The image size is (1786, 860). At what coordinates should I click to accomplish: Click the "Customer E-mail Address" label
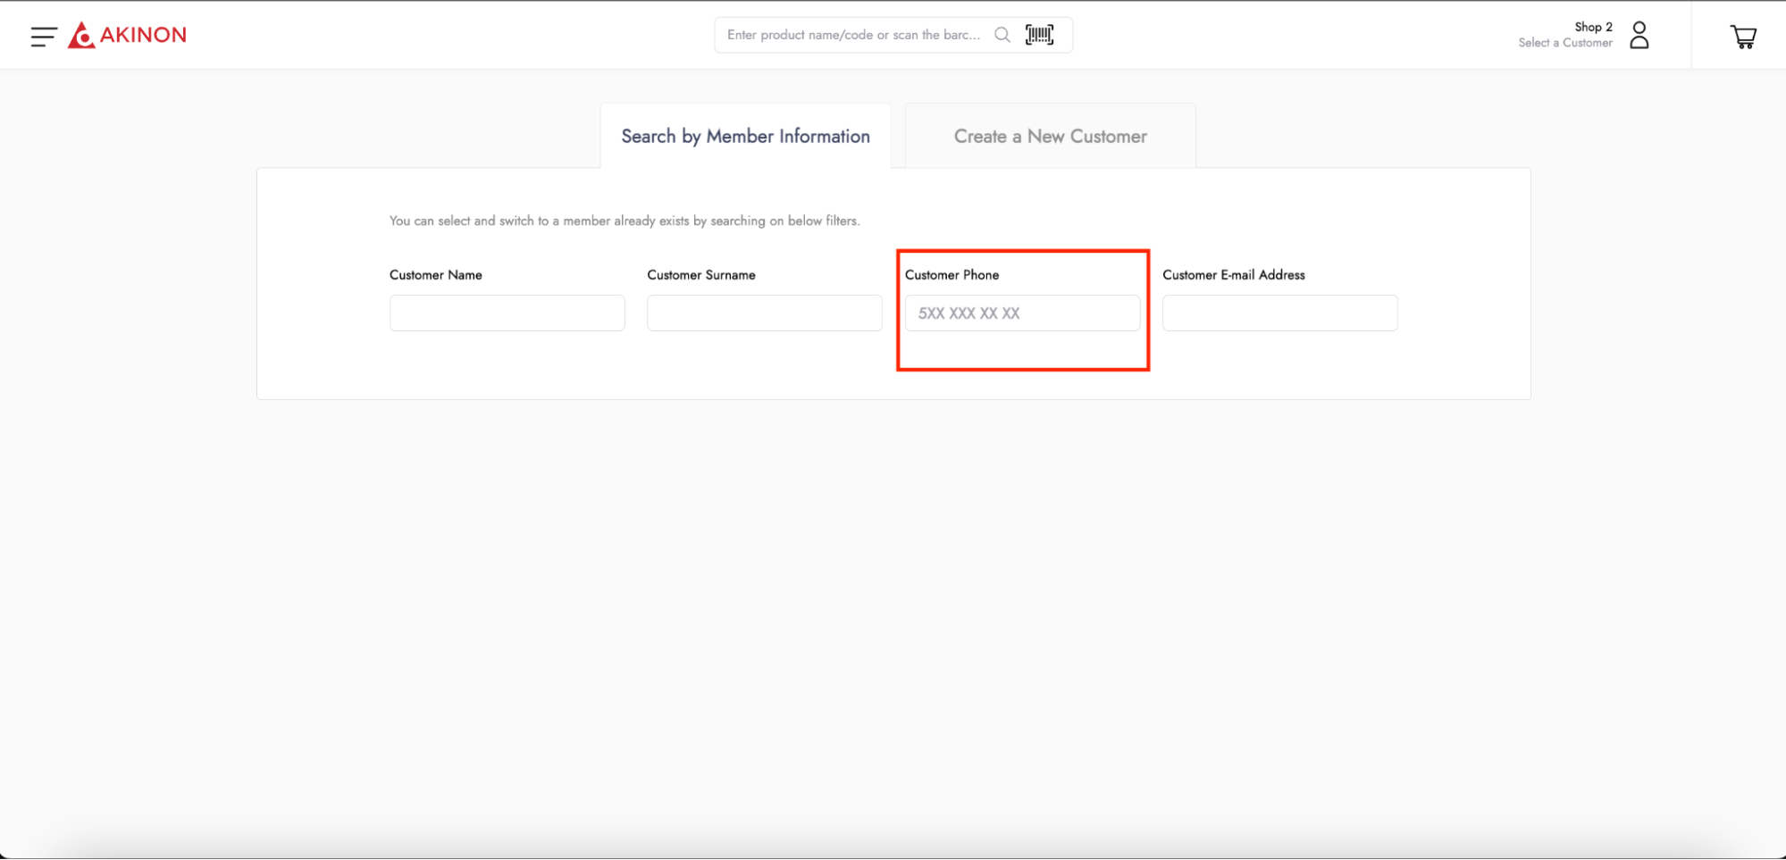(x=1233, y=275)
